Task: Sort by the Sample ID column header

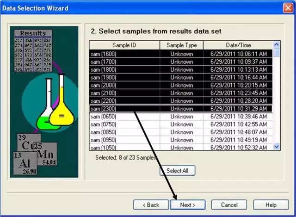Action: 124,45
